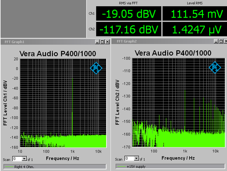Click 'Level RMS' column header

(195, 3)
